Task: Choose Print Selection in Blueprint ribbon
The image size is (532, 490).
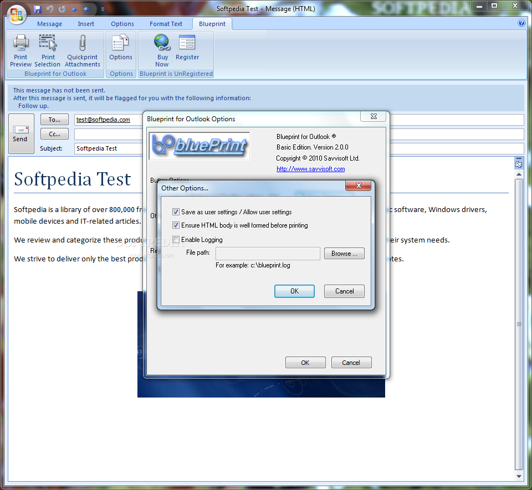Action: coord(48,50)
